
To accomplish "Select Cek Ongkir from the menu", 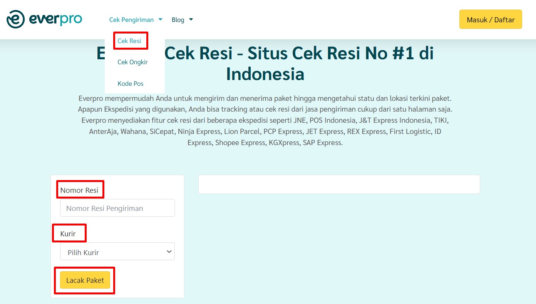I will tap(132, 62).
